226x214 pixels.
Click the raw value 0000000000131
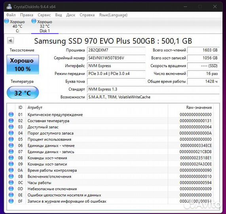coord(196,120)
